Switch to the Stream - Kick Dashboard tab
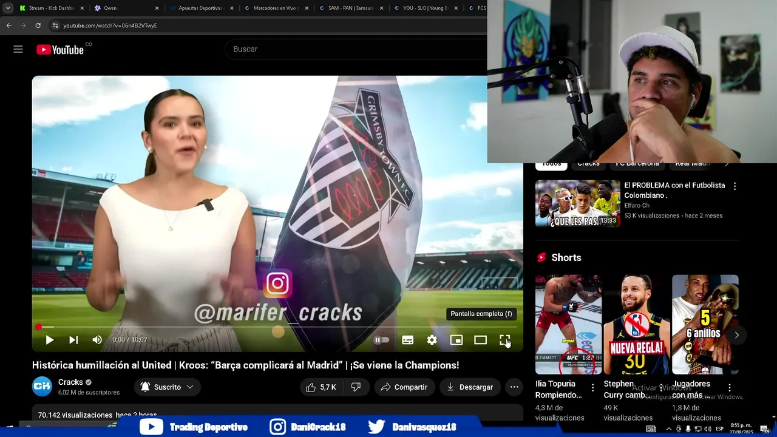 pyautogui.click(x=51, y=8)
